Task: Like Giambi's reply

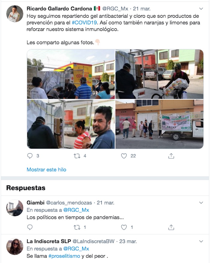Action: 124,227
